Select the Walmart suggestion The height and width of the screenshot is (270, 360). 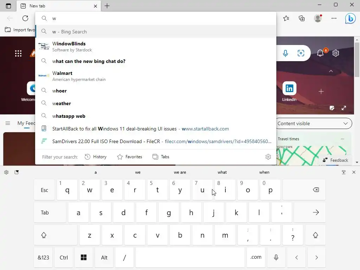156,76
